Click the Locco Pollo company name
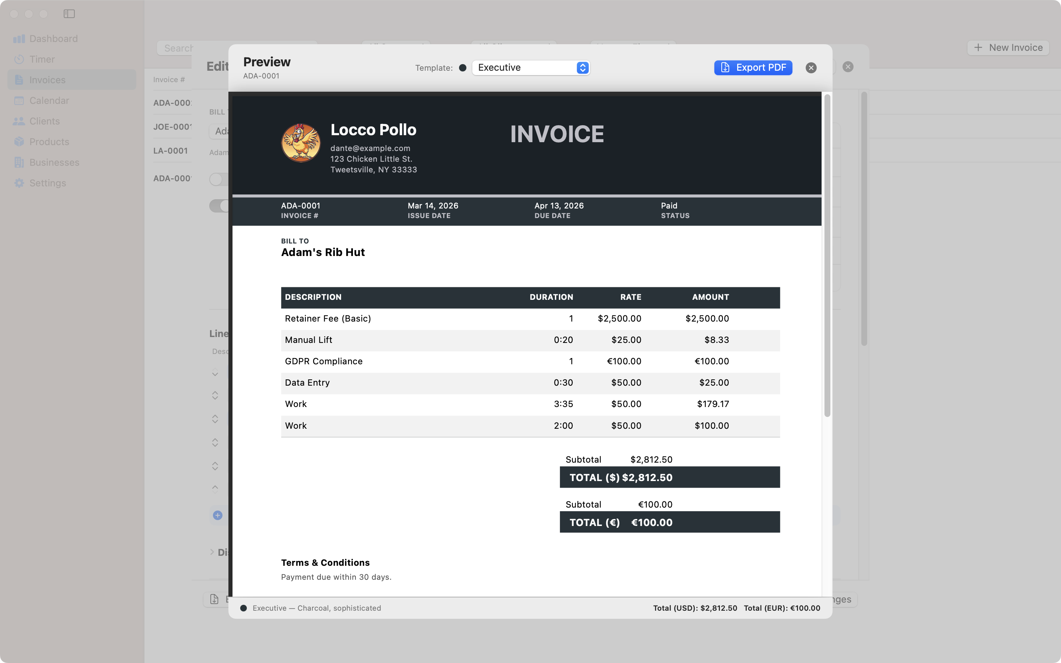The width and height of the screenshot is (1061, 663). click(374, 130)
